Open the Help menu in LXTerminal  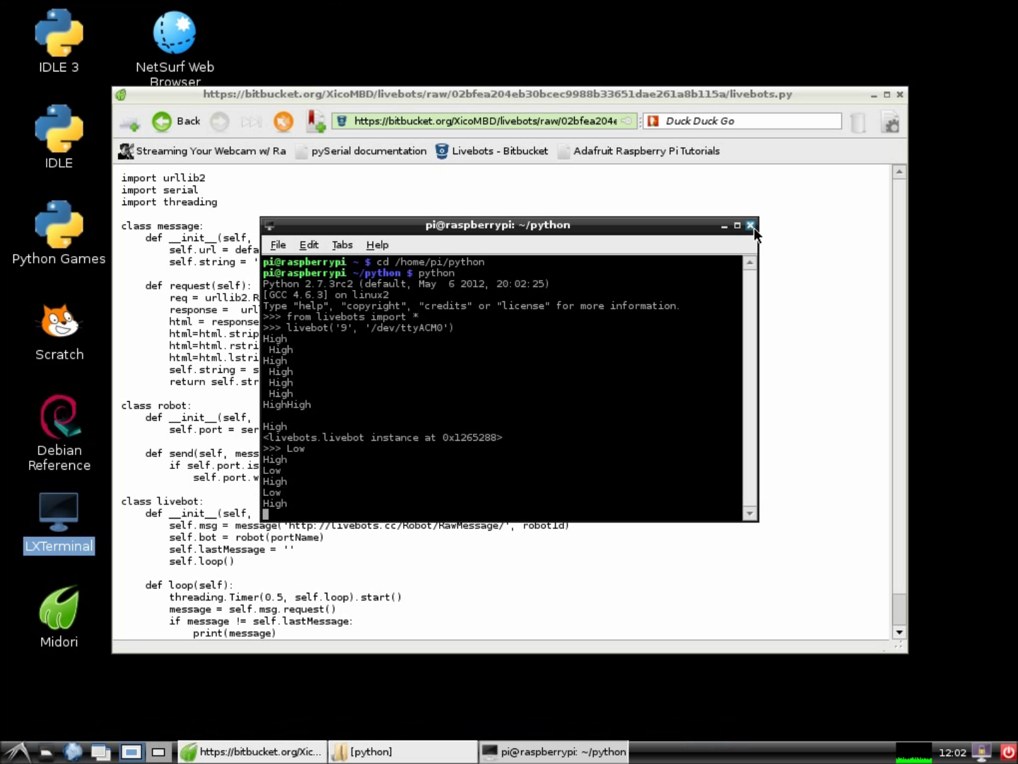(x=378, y=245)
